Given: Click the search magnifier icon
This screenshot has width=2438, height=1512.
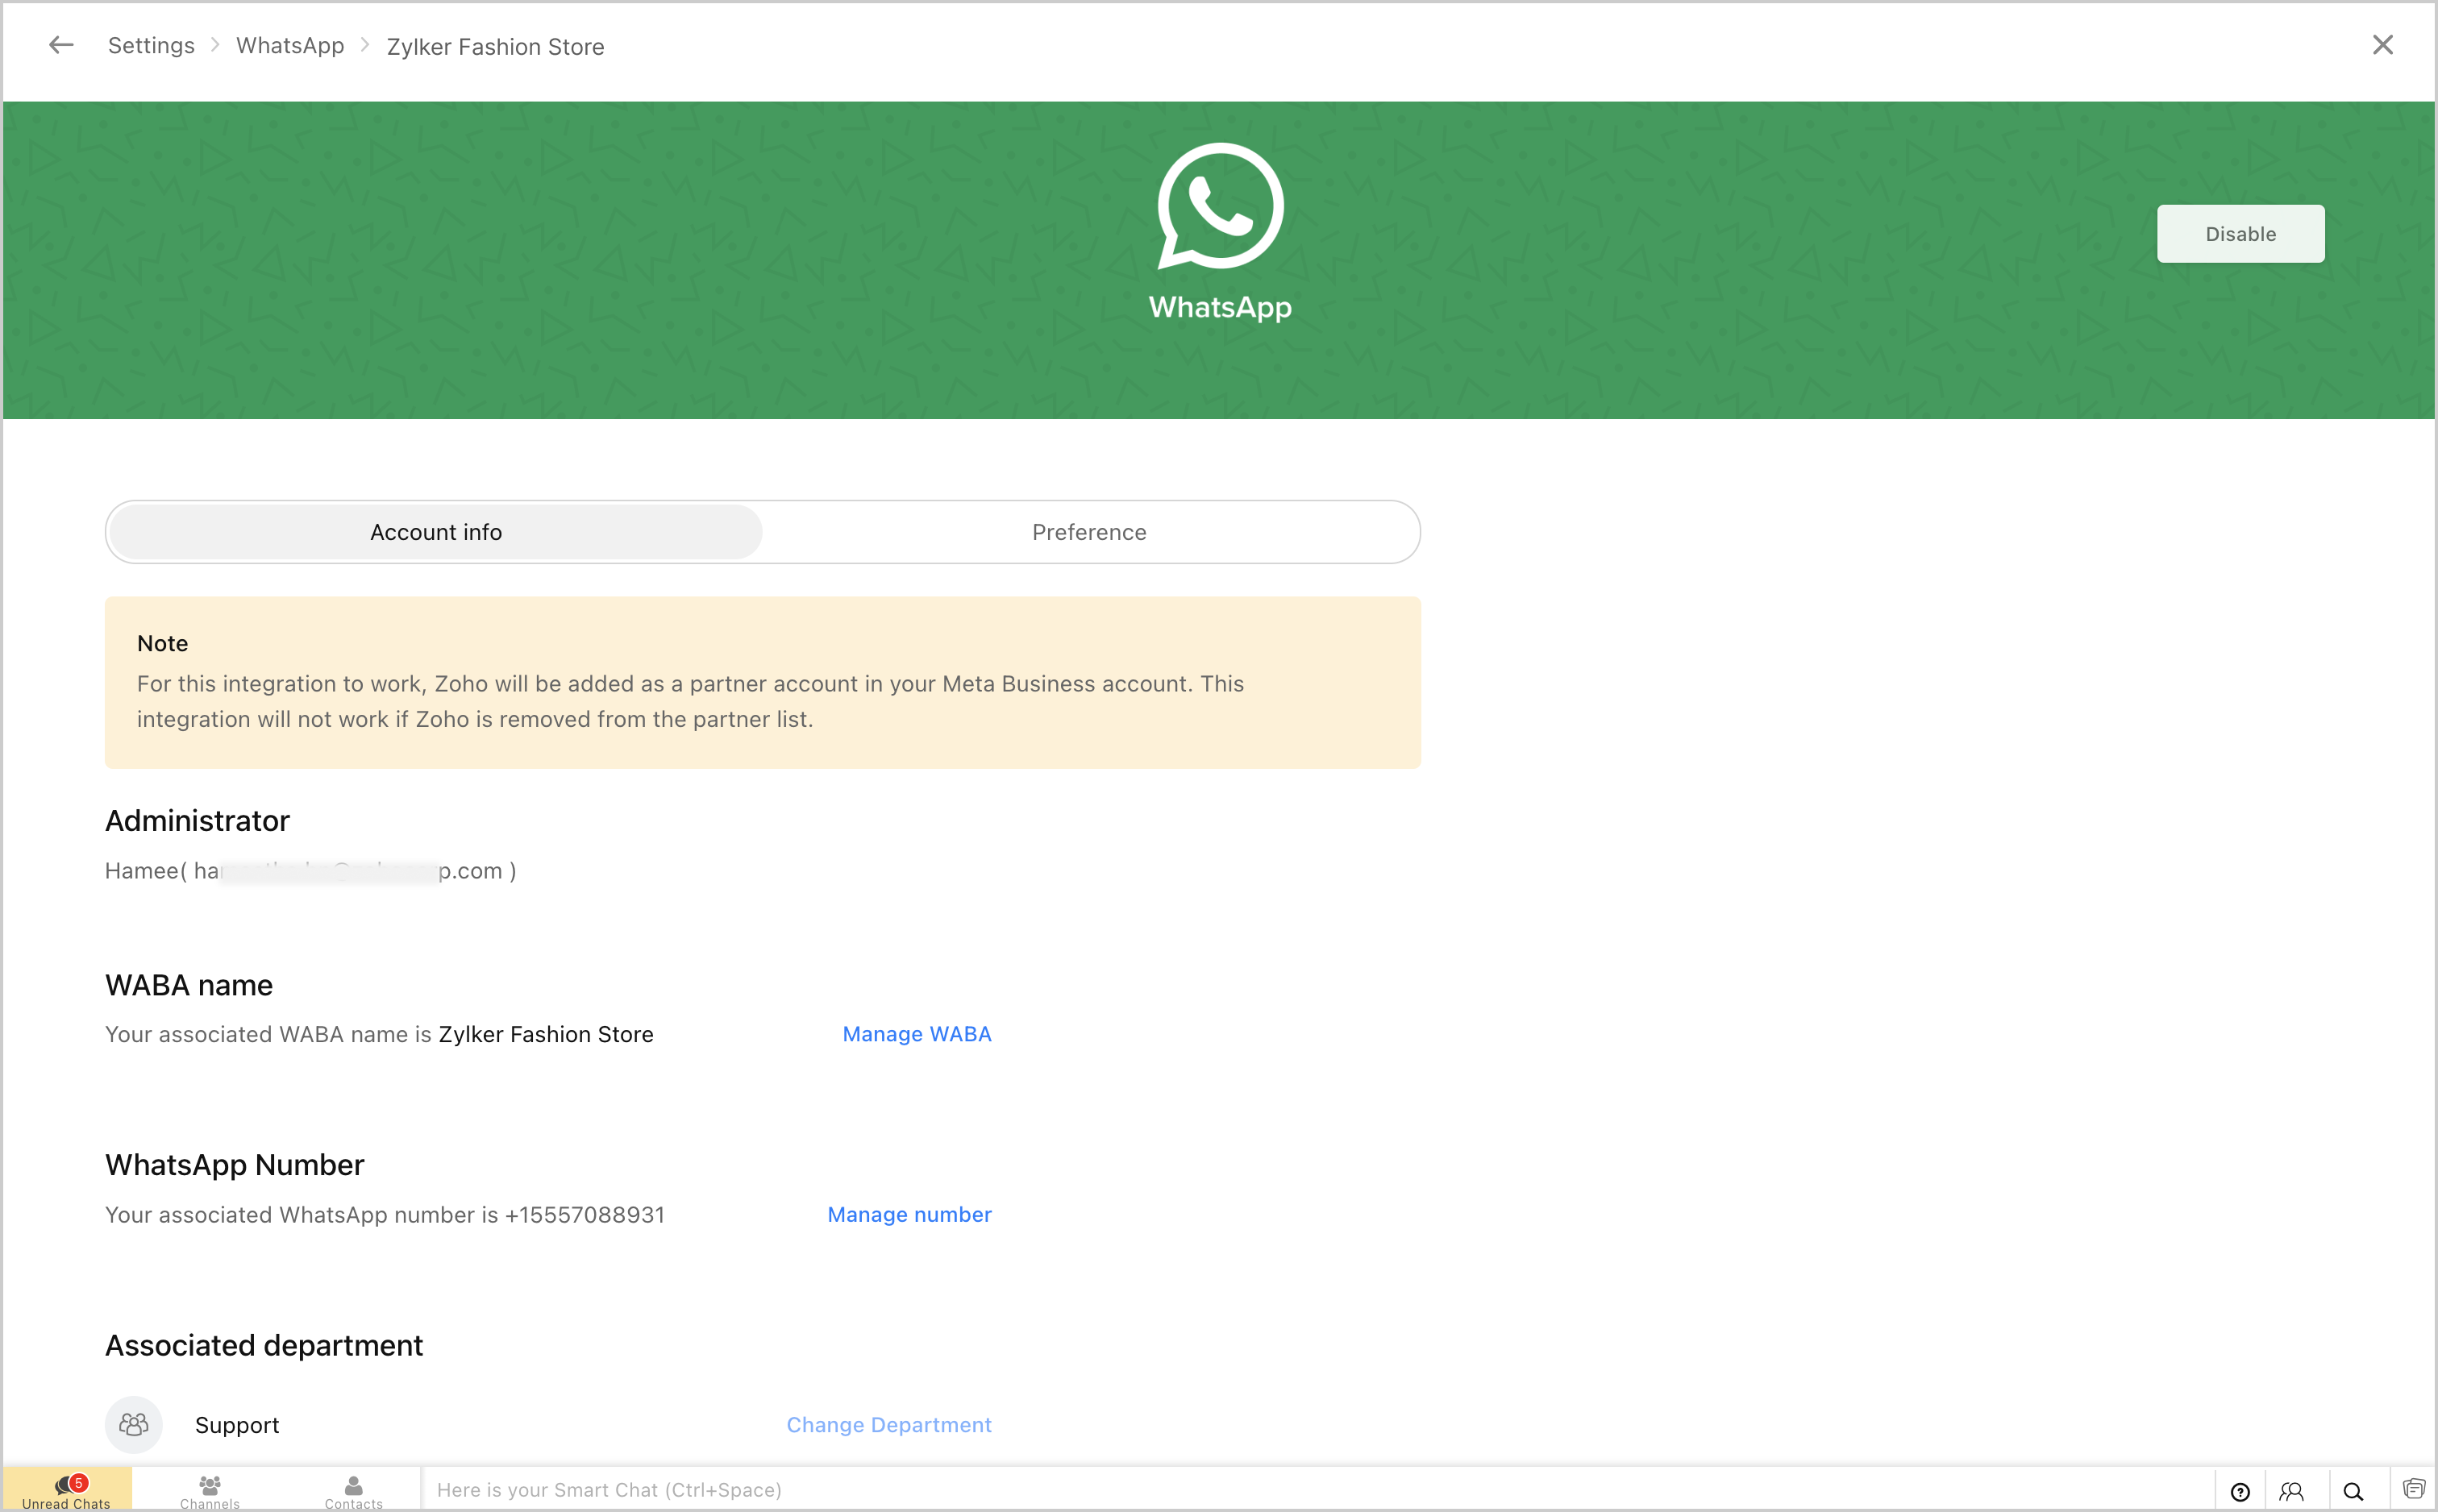Looking at the screenshot, I should (x=2353, y=1491).
